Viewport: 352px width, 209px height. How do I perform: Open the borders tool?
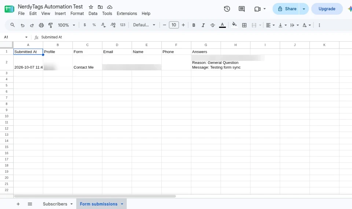click(244, 25)
